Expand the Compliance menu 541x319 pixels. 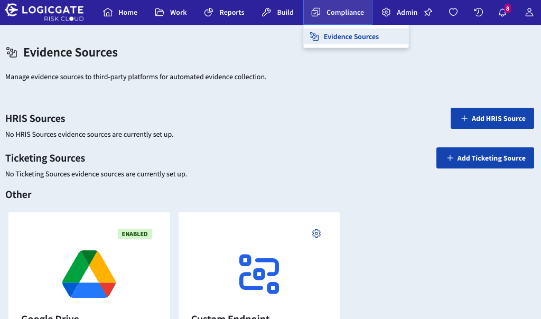click(x=338, y=12)
